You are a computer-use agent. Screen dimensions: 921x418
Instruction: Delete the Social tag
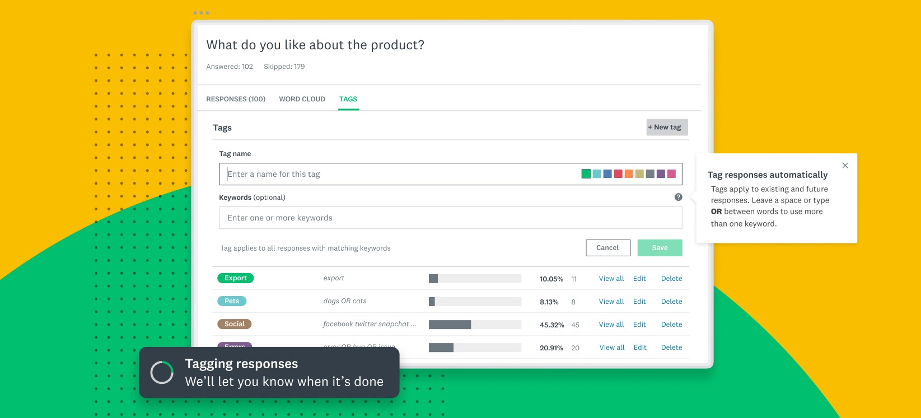click(671, 325)
